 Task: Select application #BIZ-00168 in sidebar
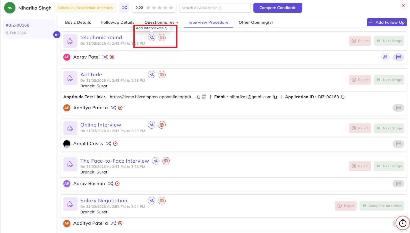(29, 29)
